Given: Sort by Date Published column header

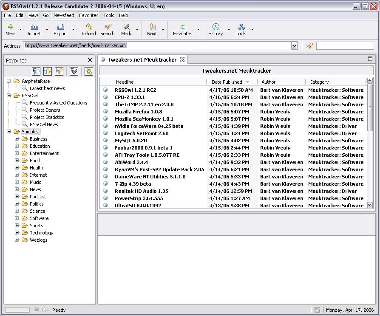Looking at the screenshot, I should pyautogui.click(x=227, y=82).
